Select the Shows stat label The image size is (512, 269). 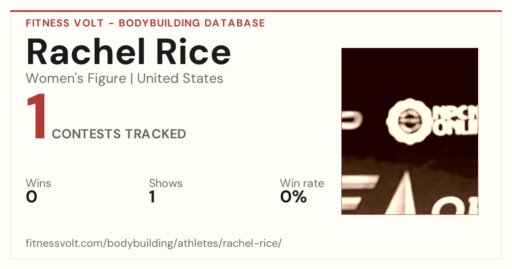(166, 183)
